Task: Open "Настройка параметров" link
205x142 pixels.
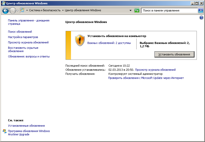Action: 23,37
